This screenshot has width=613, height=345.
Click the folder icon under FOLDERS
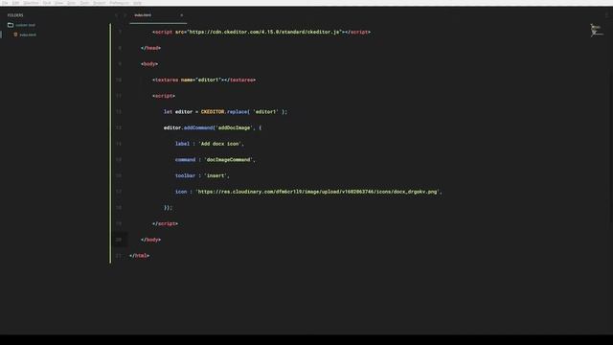tap(11, 25)
